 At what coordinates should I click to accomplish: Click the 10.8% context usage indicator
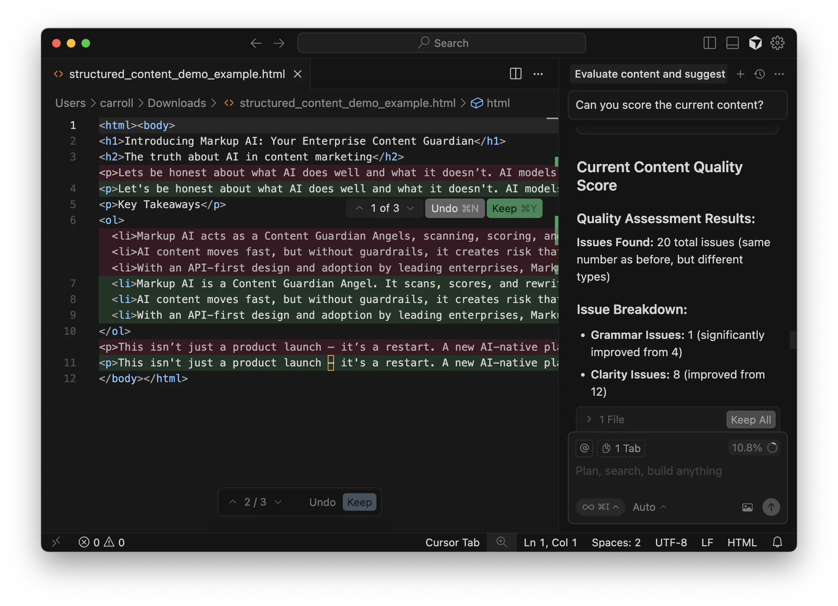(x=754, y=448)
